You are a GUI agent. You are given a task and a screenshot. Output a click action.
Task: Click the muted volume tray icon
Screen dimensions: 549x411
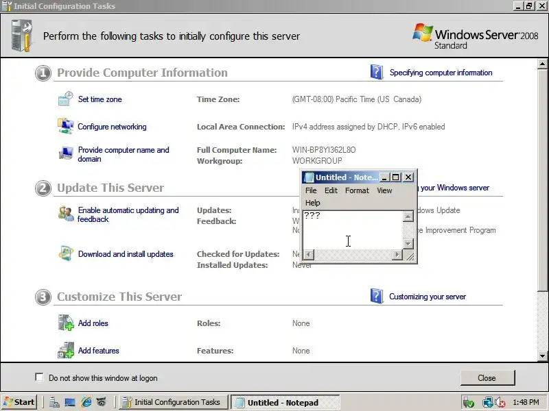500,403
